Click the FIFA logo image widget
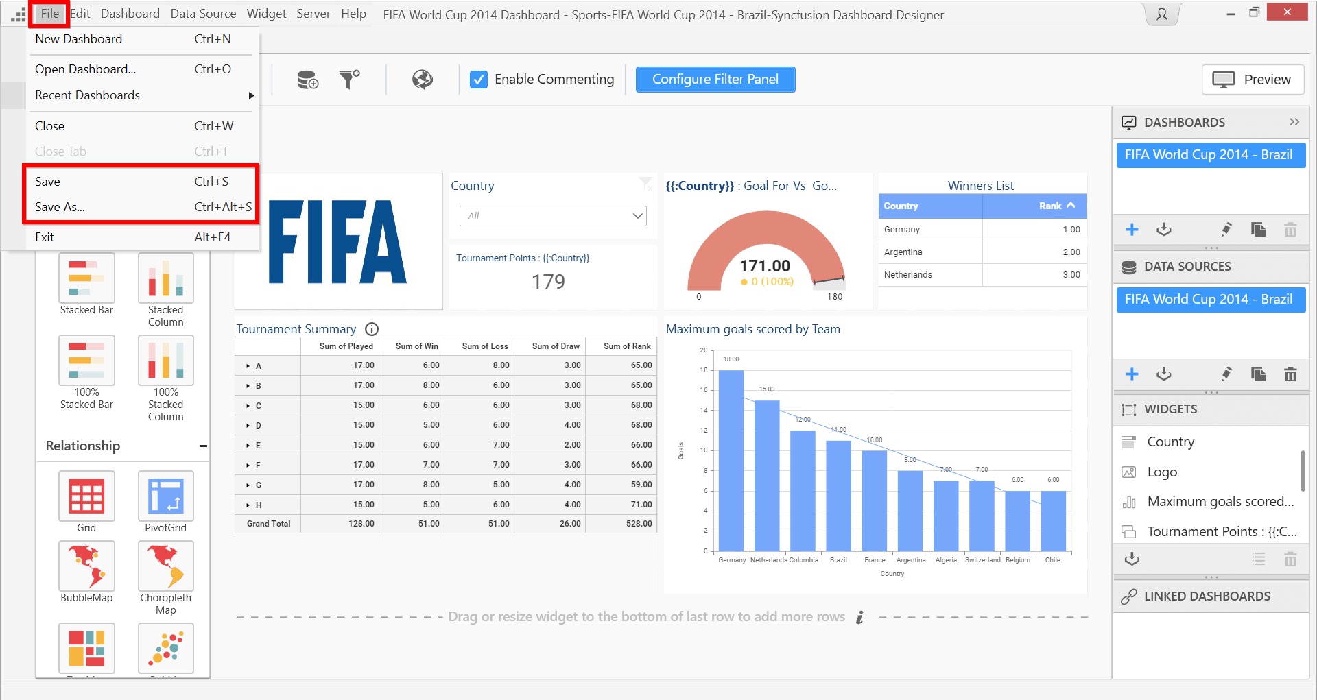This screenshot has height=700, width=1317. (x=338, y=241)
